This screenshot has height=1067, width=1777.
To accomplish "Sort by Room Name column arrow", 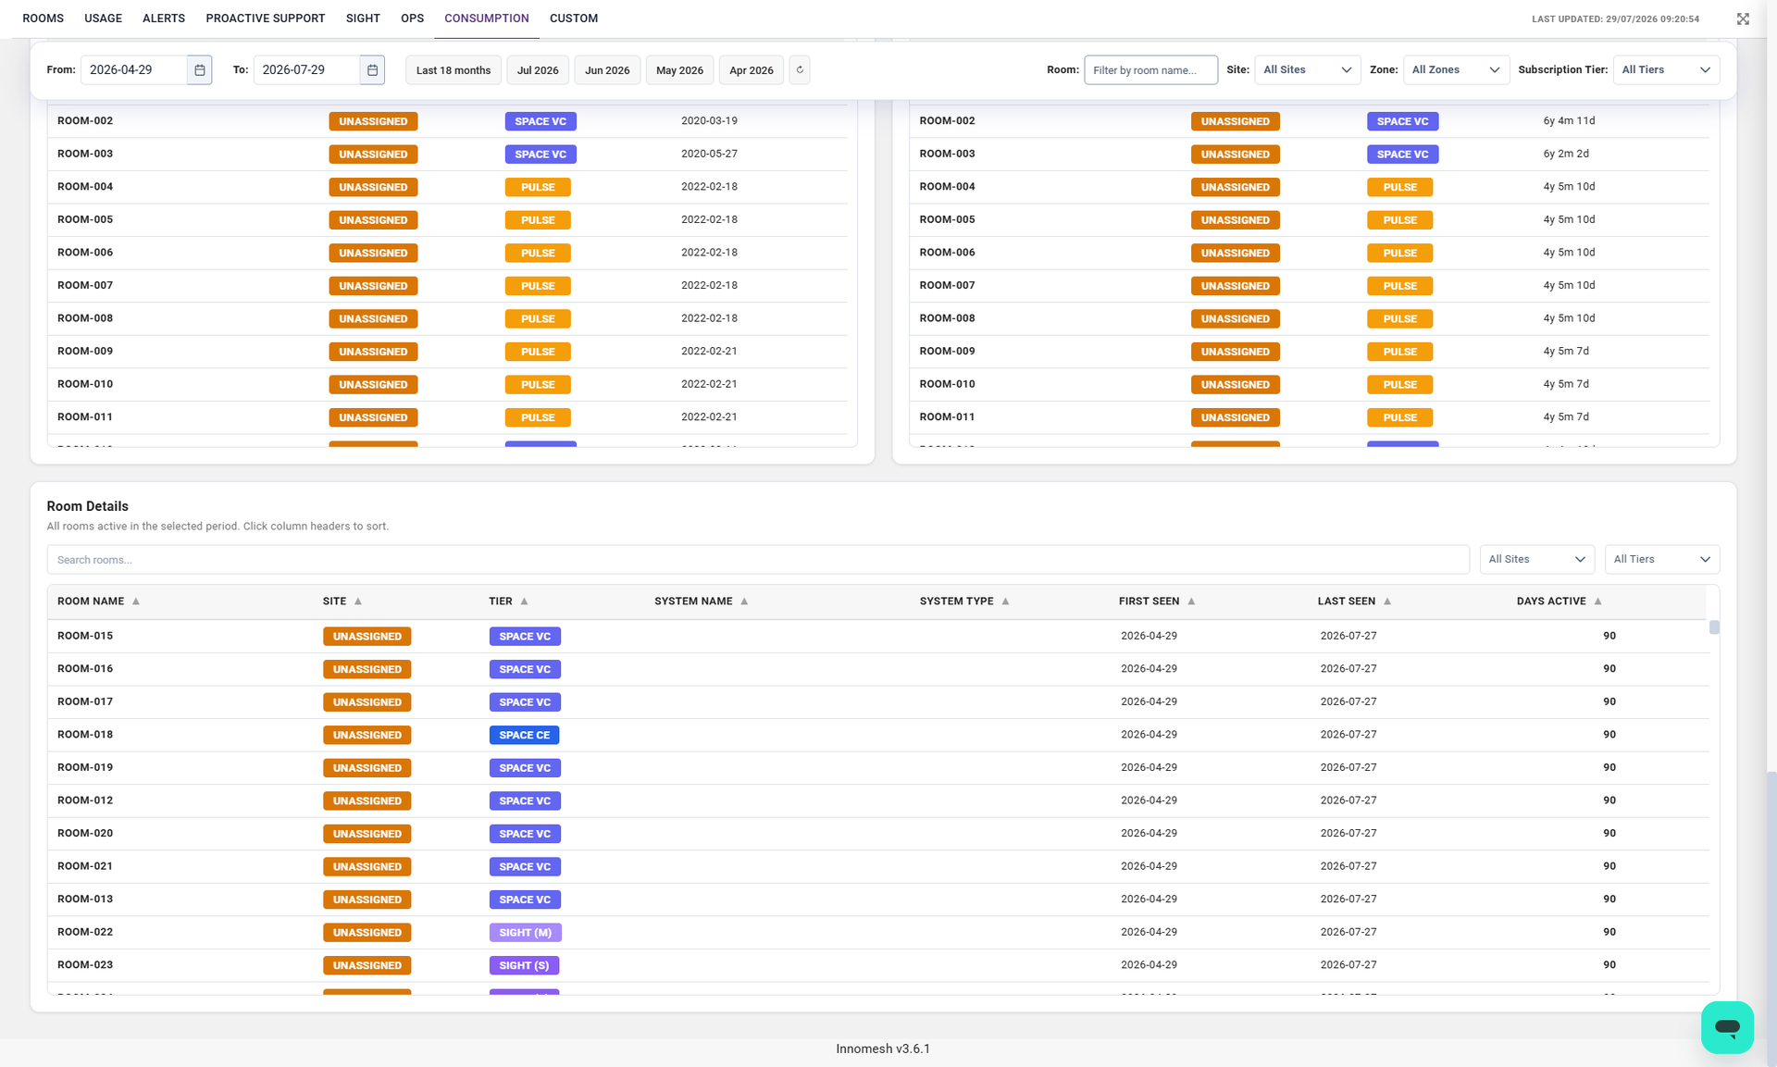I will [x=136, y=602].
